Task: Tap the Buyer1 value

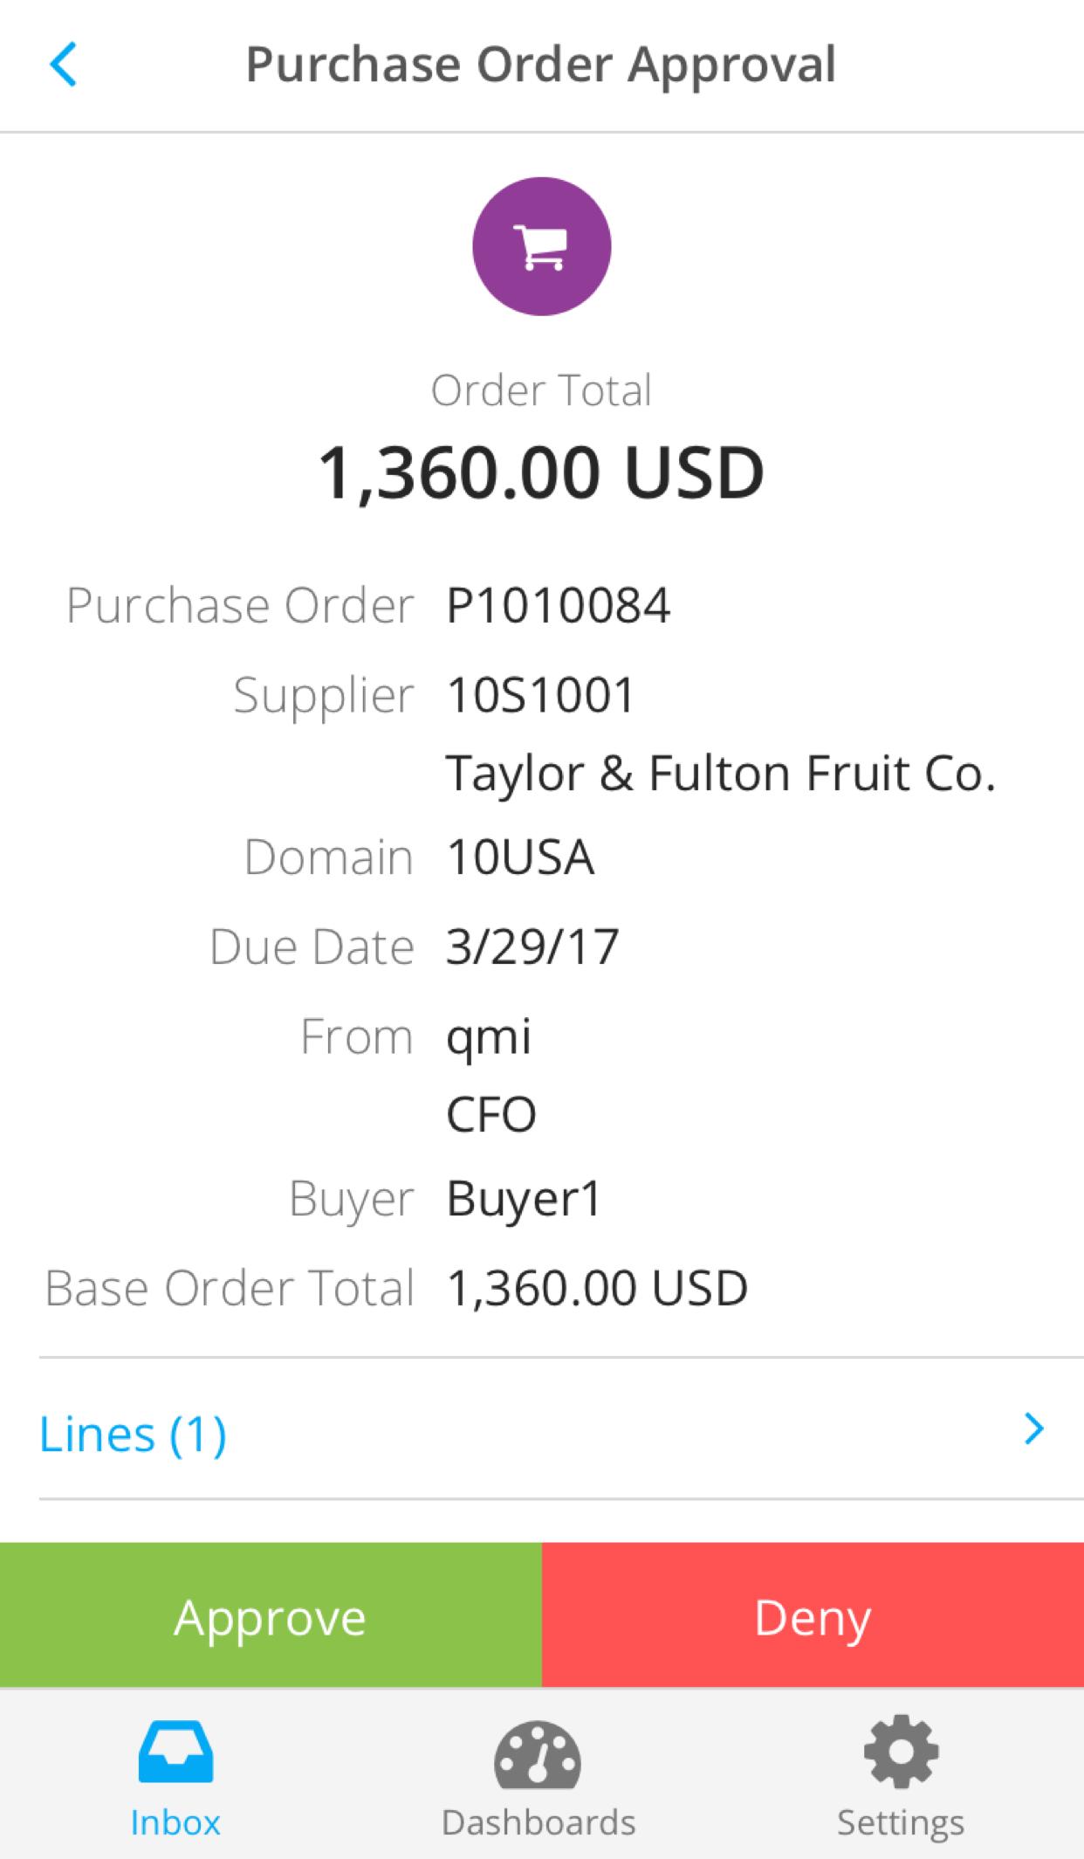Action: (x=524, y=1199)
